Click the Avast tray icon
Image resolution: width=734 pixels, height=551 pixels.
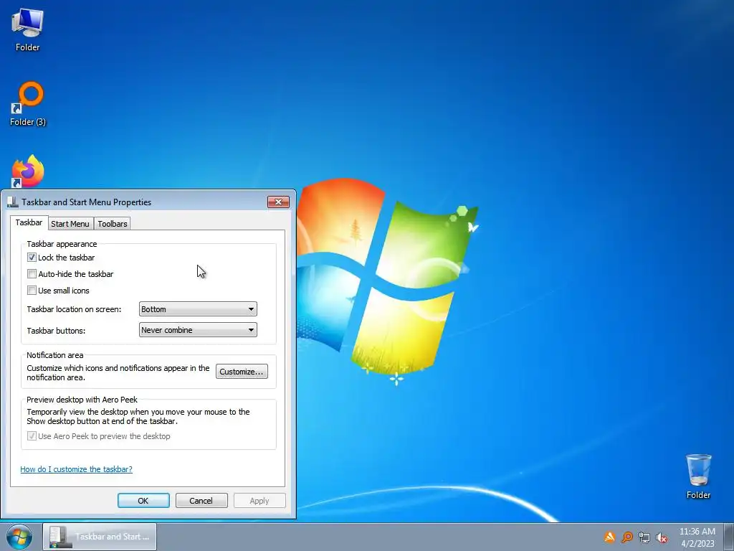pyautogui.click(x=609, y=537)
